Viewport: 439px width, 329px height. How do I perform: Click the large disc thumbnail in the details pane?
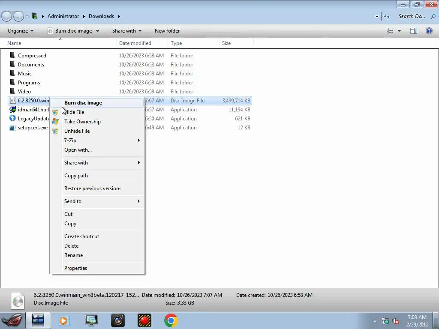pyautogui.click(x=18, y=300)
